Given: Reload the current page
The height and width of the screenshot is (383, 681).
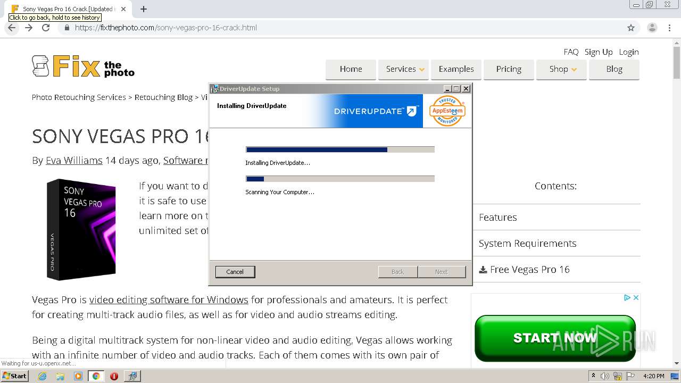Looking at the screenshot, I should pos(46,28).
